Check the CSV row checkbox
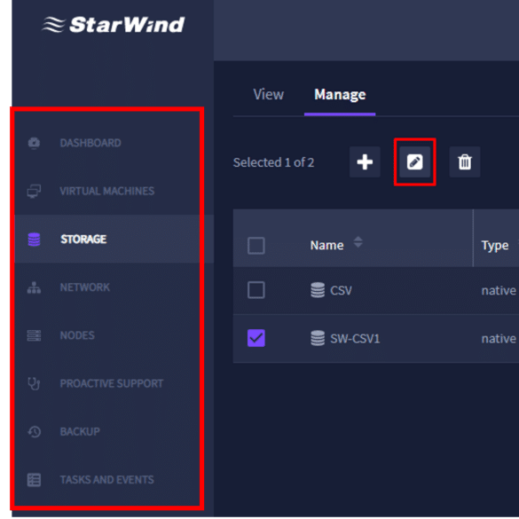 click(x=256, y=290)
